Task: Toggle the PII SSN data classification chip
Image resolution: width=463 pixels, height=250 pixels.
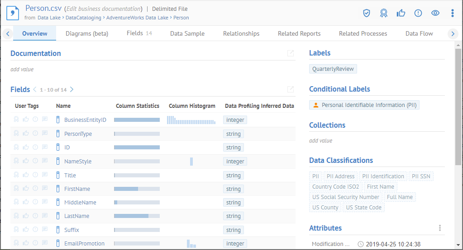Action: point(421,176)
